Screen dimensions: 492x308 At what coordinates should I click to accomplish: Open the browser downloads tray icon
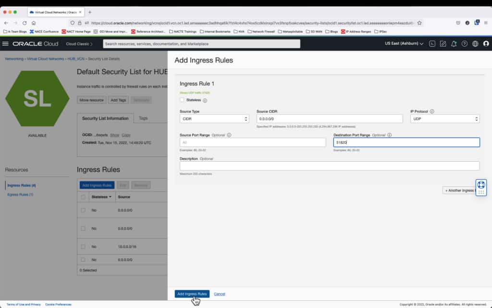coord(476,23)
